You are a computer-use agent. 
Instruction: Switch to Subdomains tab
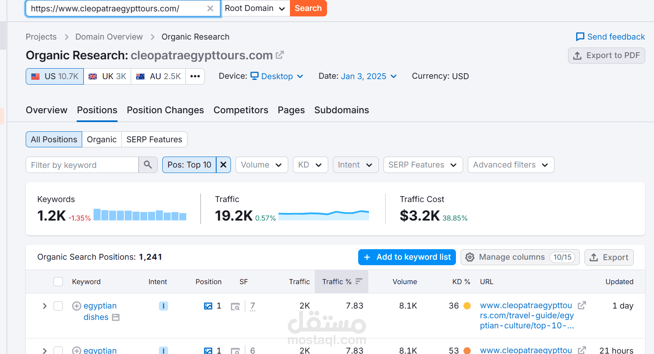(x=341, y=110)
